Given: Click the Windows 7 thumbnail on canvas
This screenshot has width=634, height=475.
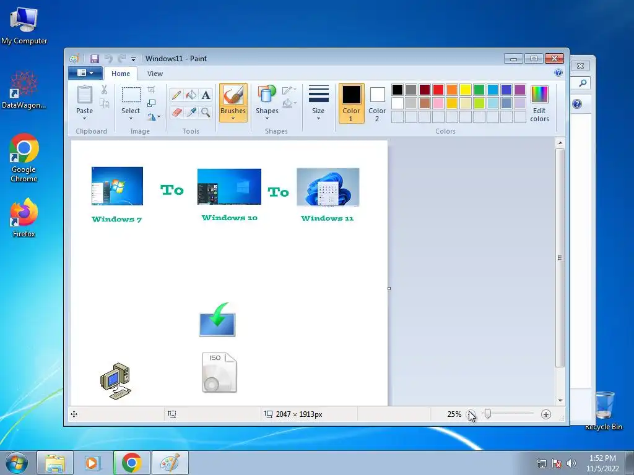Looking at the screenshot, I should click(x=117, y=186).
